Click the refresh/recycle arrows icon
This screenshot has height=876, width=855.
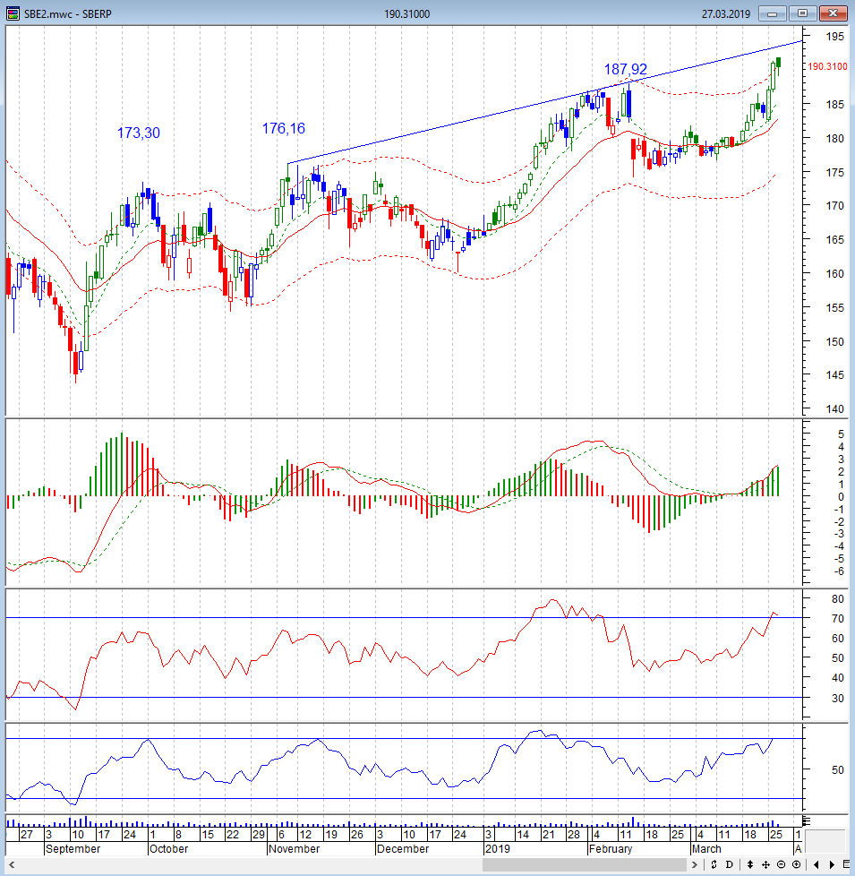(714, 864)
